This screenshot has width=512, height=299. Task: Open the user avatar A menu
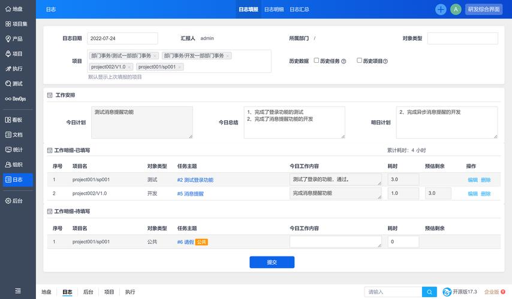point(456,9)
